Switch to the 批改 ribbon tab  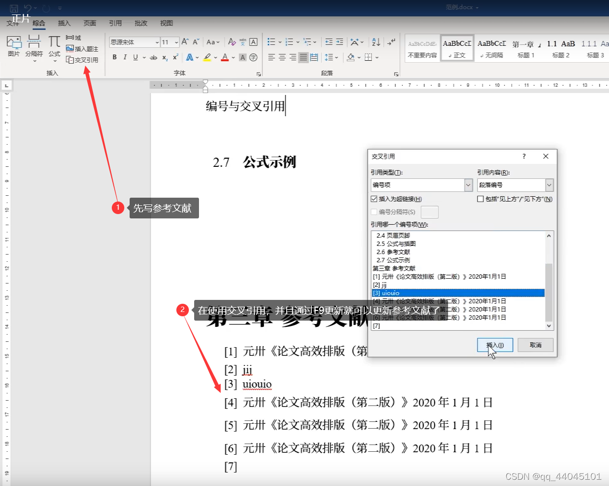click(x=141, y=23)
